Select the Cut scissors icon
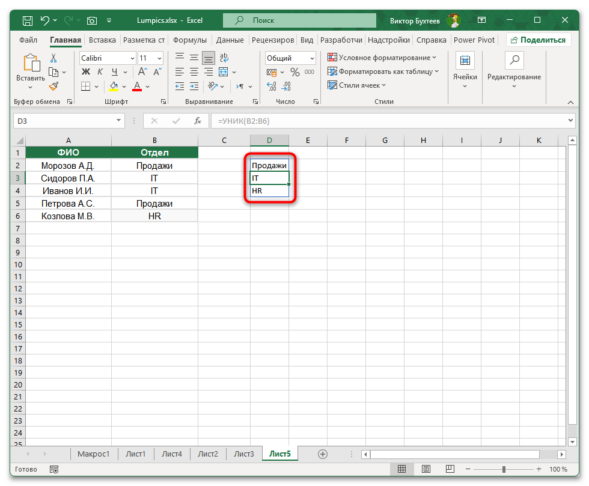 [53, 58]
